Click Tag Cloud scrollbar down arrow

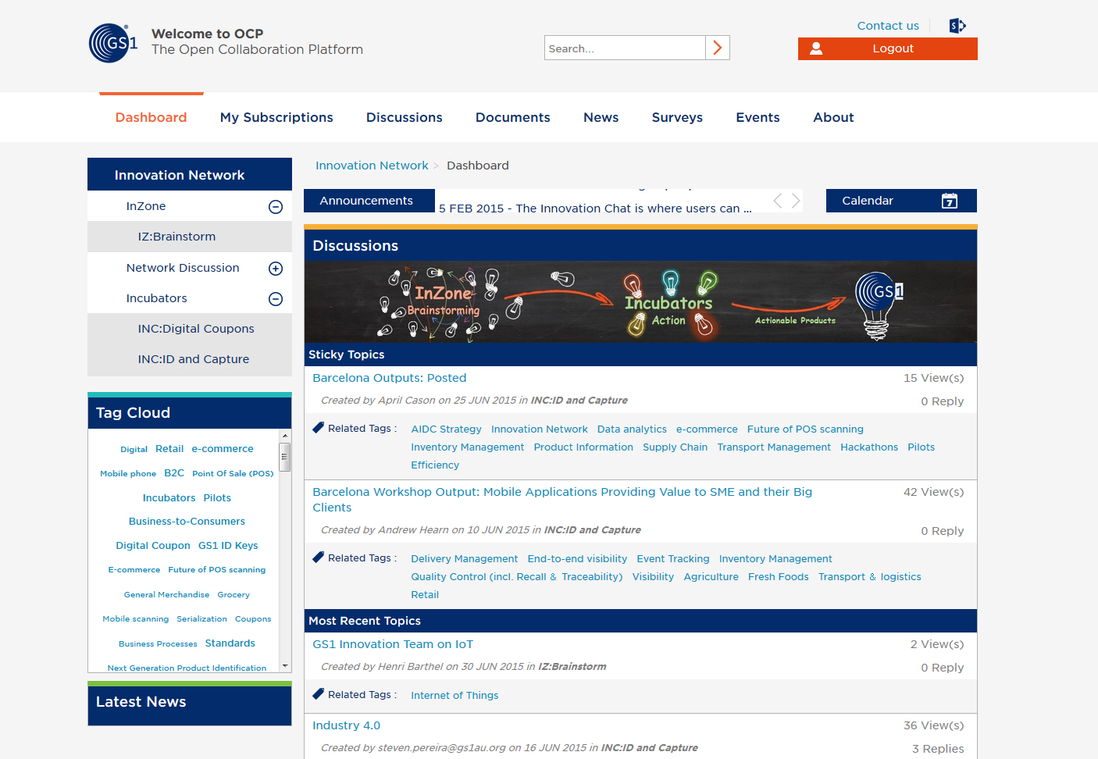(x=285, y=665)
